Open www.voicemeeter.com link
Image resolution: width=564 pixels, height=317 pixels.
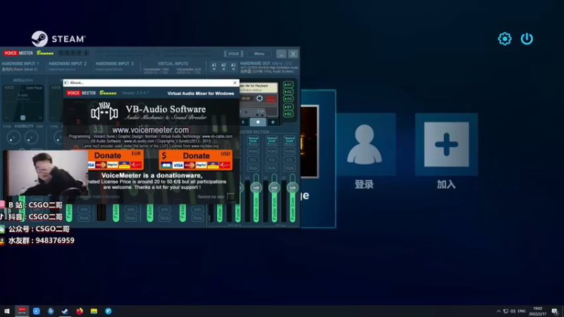pyautogui.click(x=150, y=130)
